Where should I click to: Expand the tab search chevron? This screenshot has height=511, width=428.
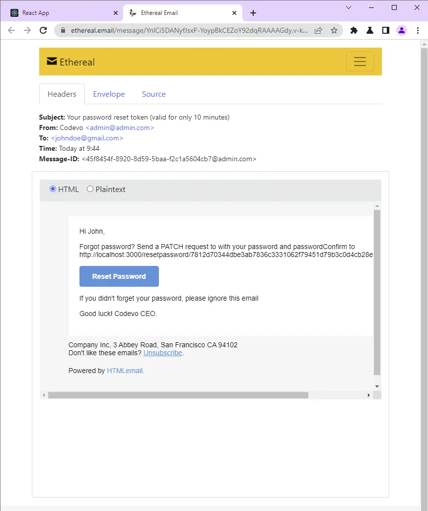pyautogui.click(x=349, y=7)
